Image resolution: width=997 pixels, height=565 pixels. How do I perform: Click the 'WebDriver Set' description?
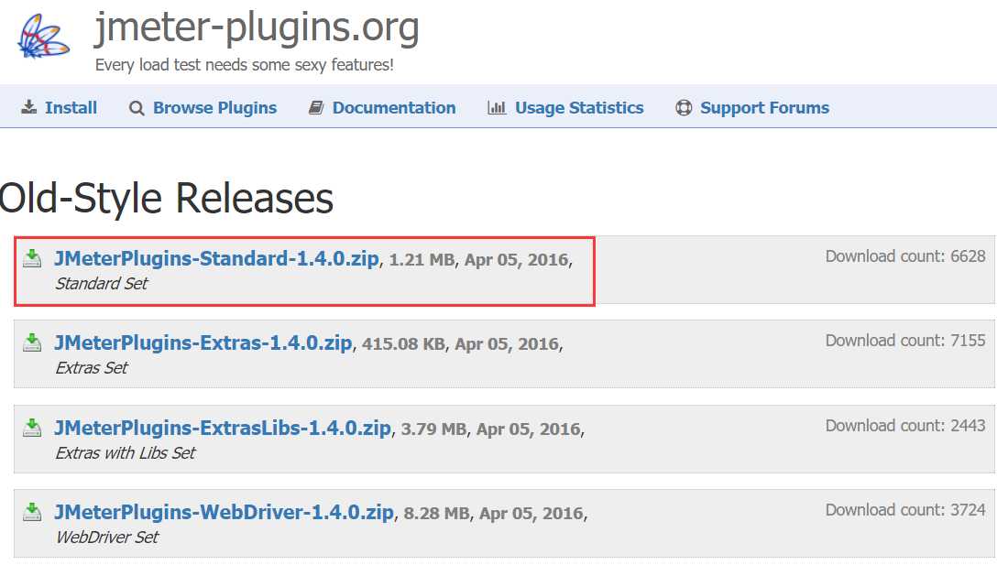(x=107, y=537)
